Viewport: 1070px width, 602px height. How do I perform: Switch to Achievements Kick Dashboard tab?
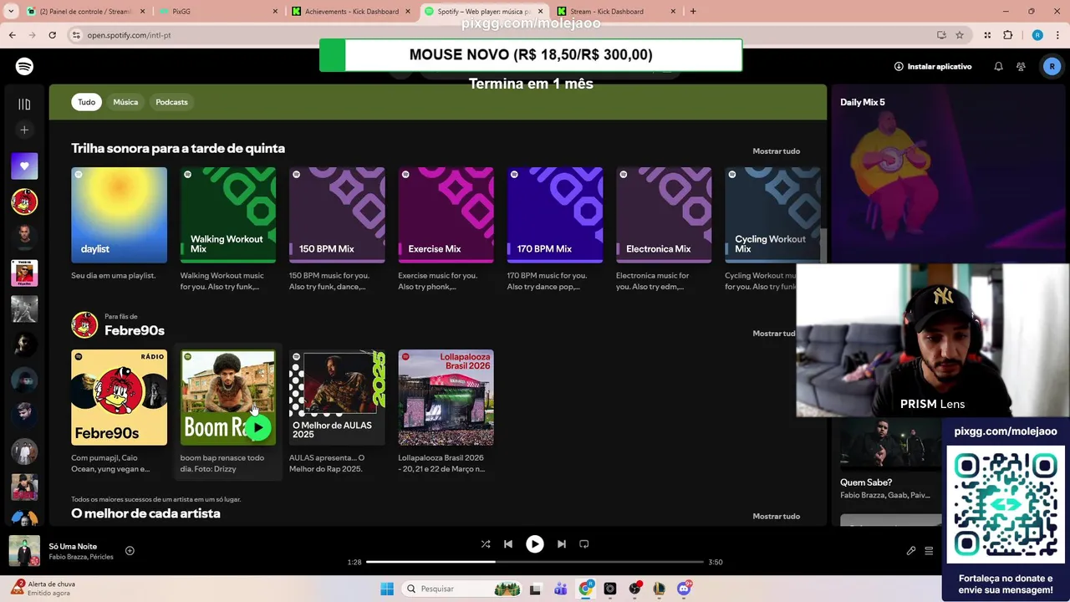pos(351,12)
